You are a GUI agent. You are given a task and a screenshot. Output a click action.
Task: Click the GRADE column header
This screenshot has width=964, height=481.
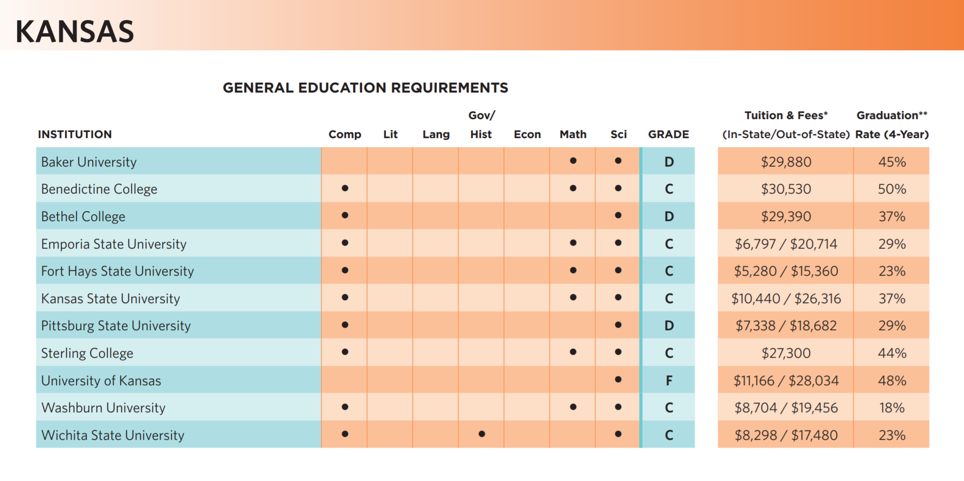pos(668,134)
